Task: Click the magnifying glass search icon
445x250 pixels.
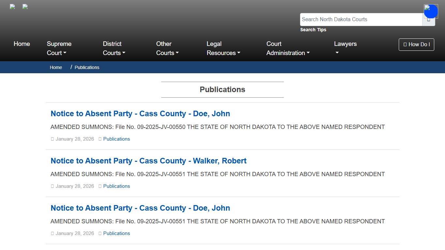Action: [x=429, y=19]
